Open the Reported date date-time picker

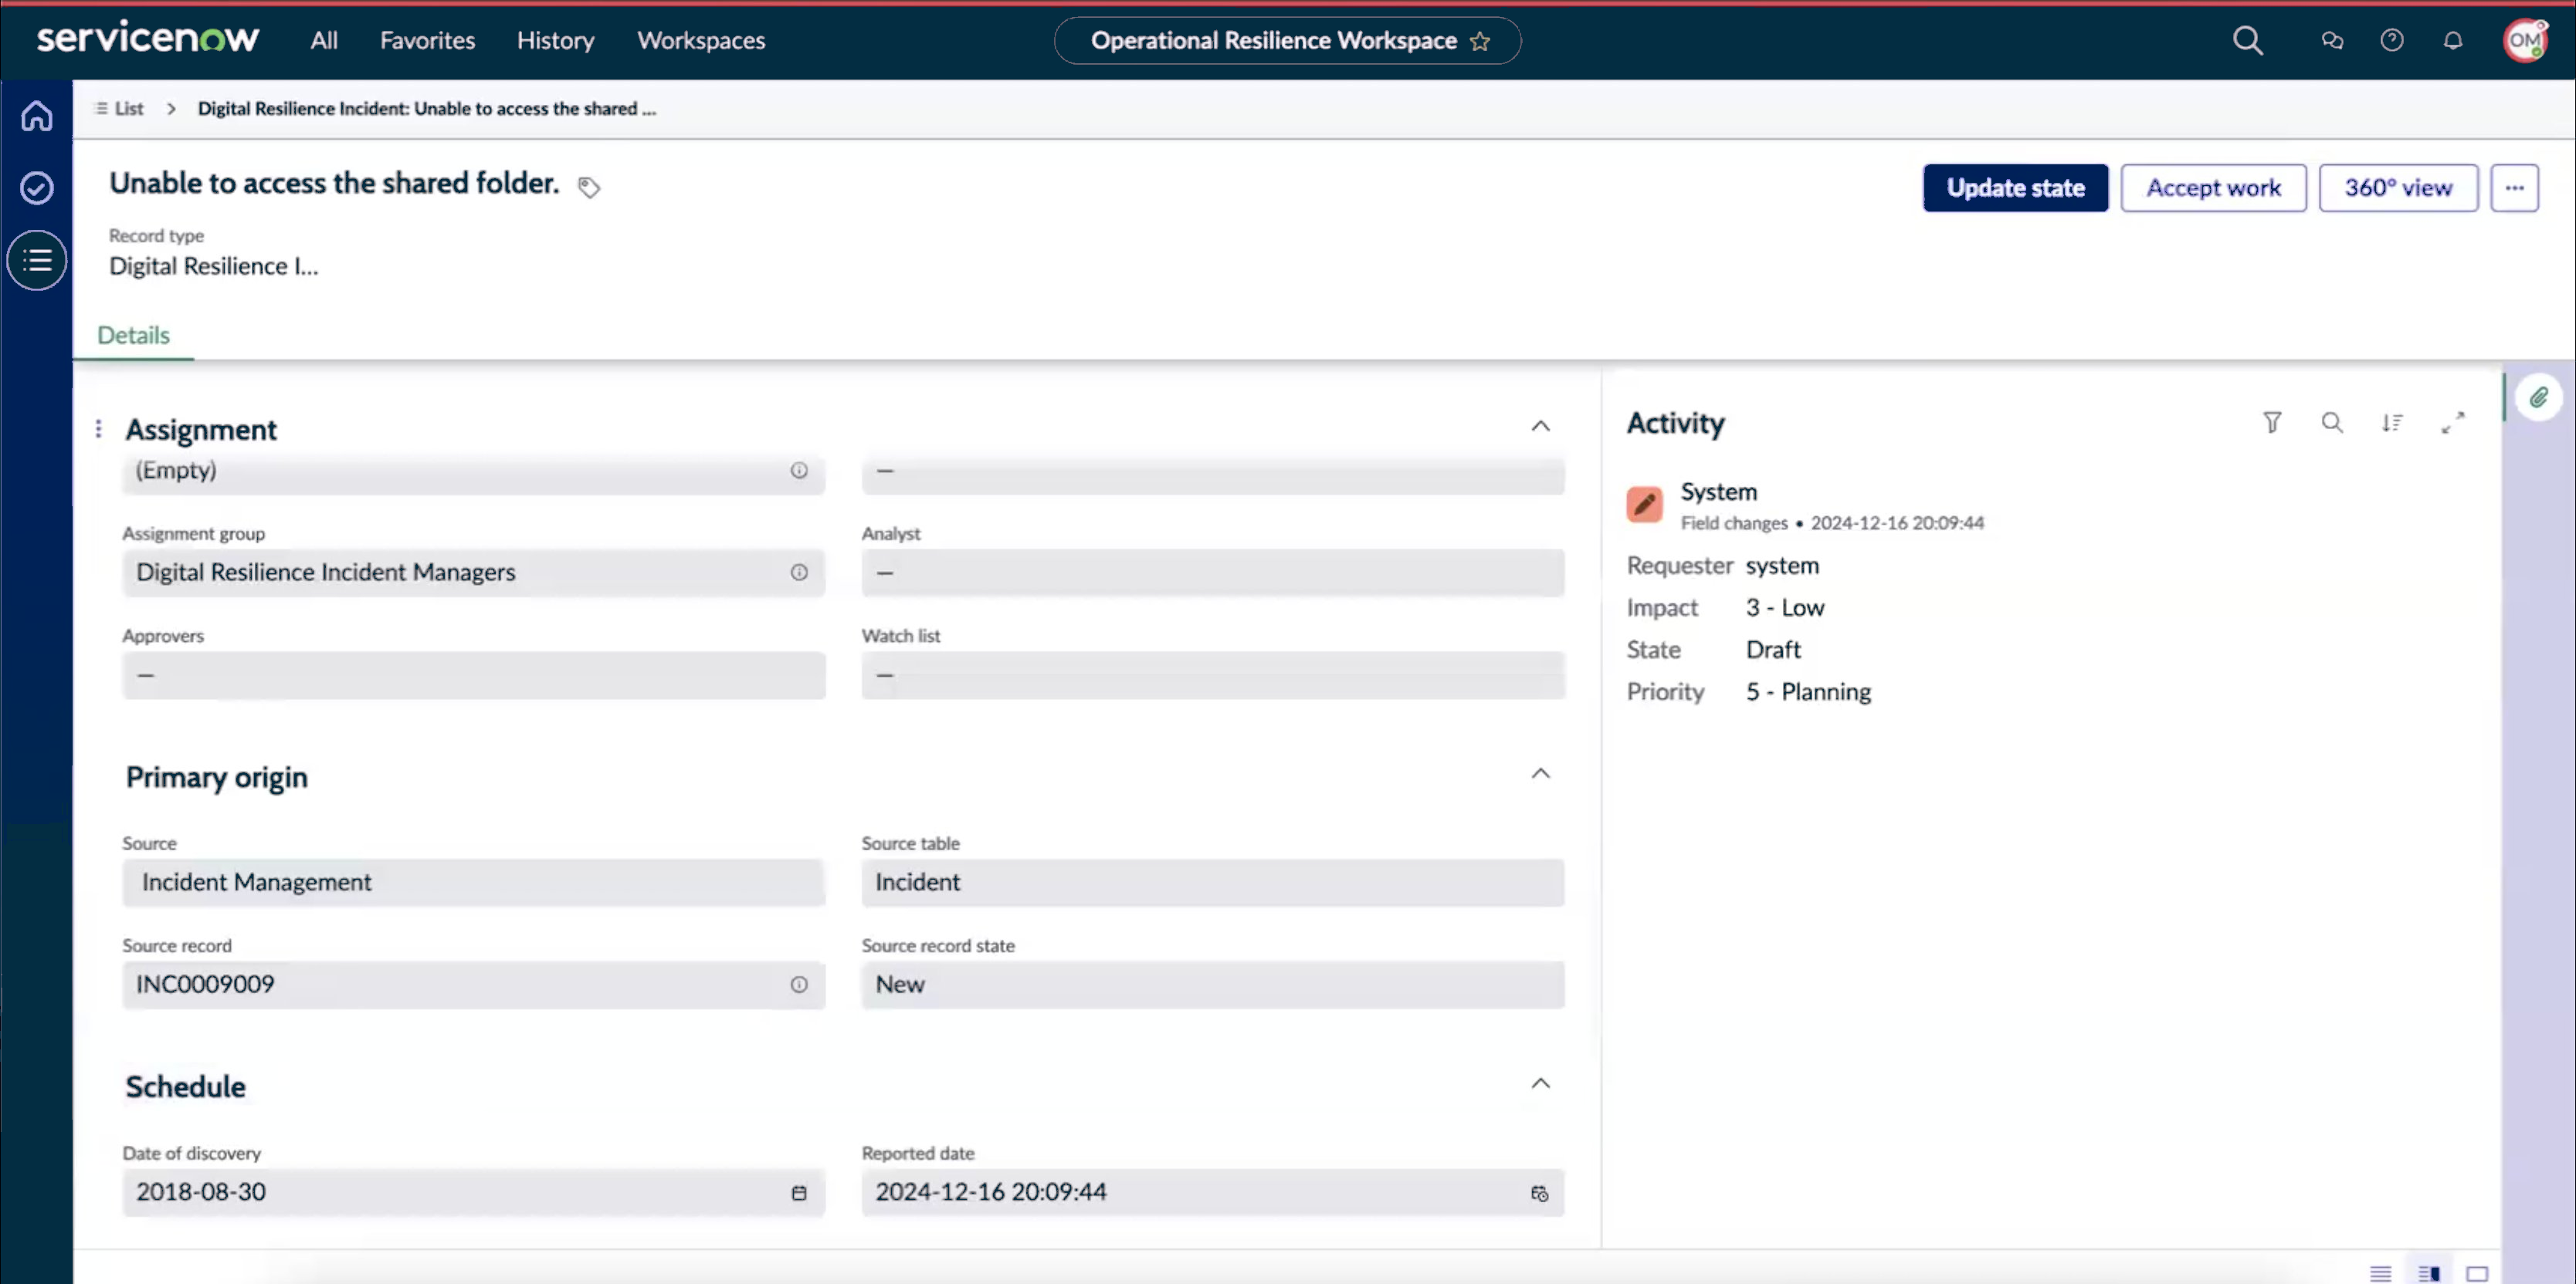coord(1539,1193)
